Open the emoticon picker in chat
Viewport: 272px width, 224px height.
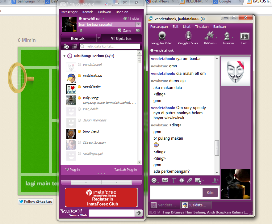154,180
